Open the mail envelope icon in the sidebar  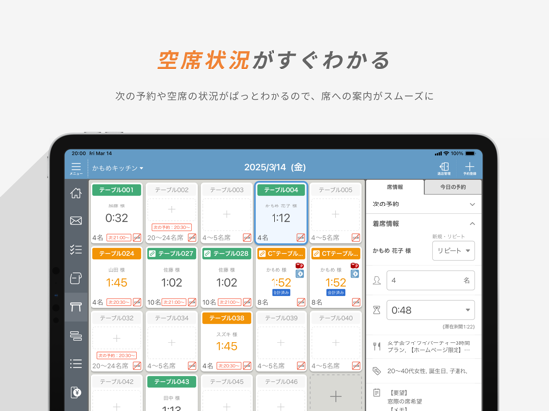point(76,220)
